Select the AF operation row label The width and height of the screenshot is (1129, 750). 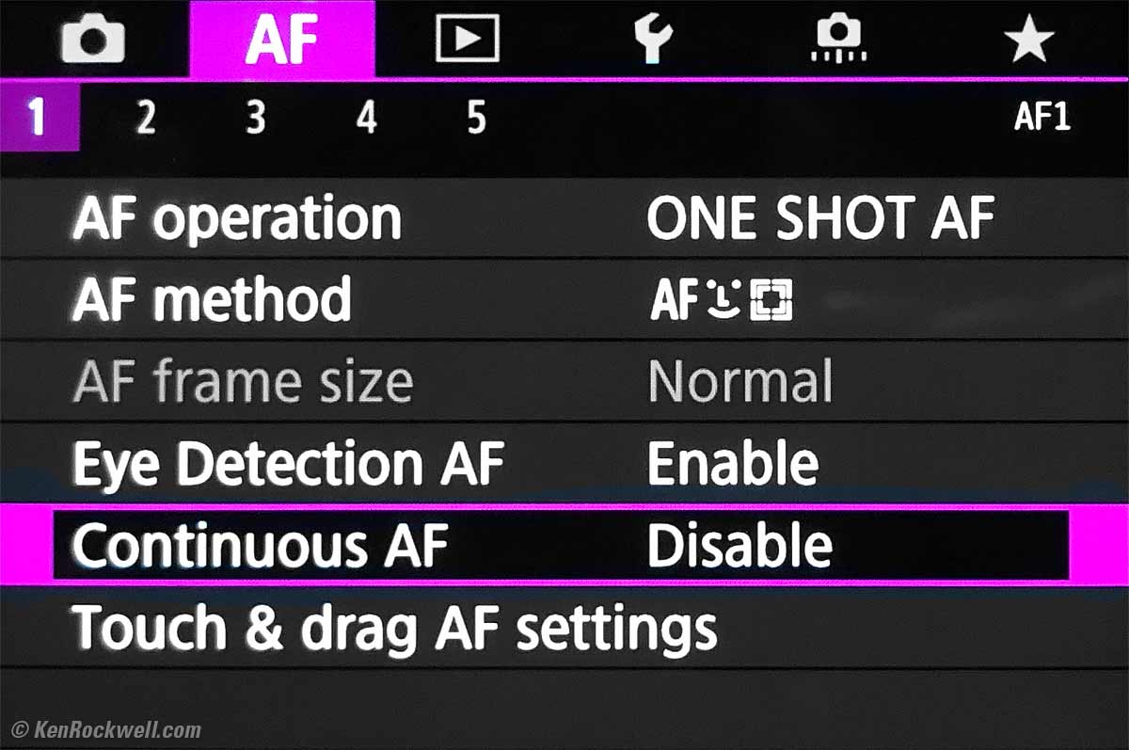click(x=237, y=218)
